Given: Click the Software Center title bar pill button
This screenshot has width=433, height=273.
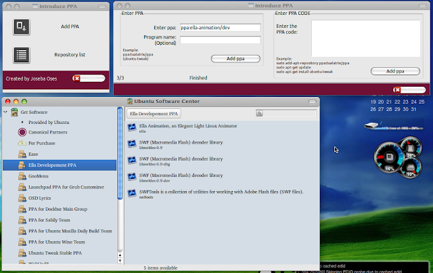Looking at the screenshot, I should coord(313,102).
